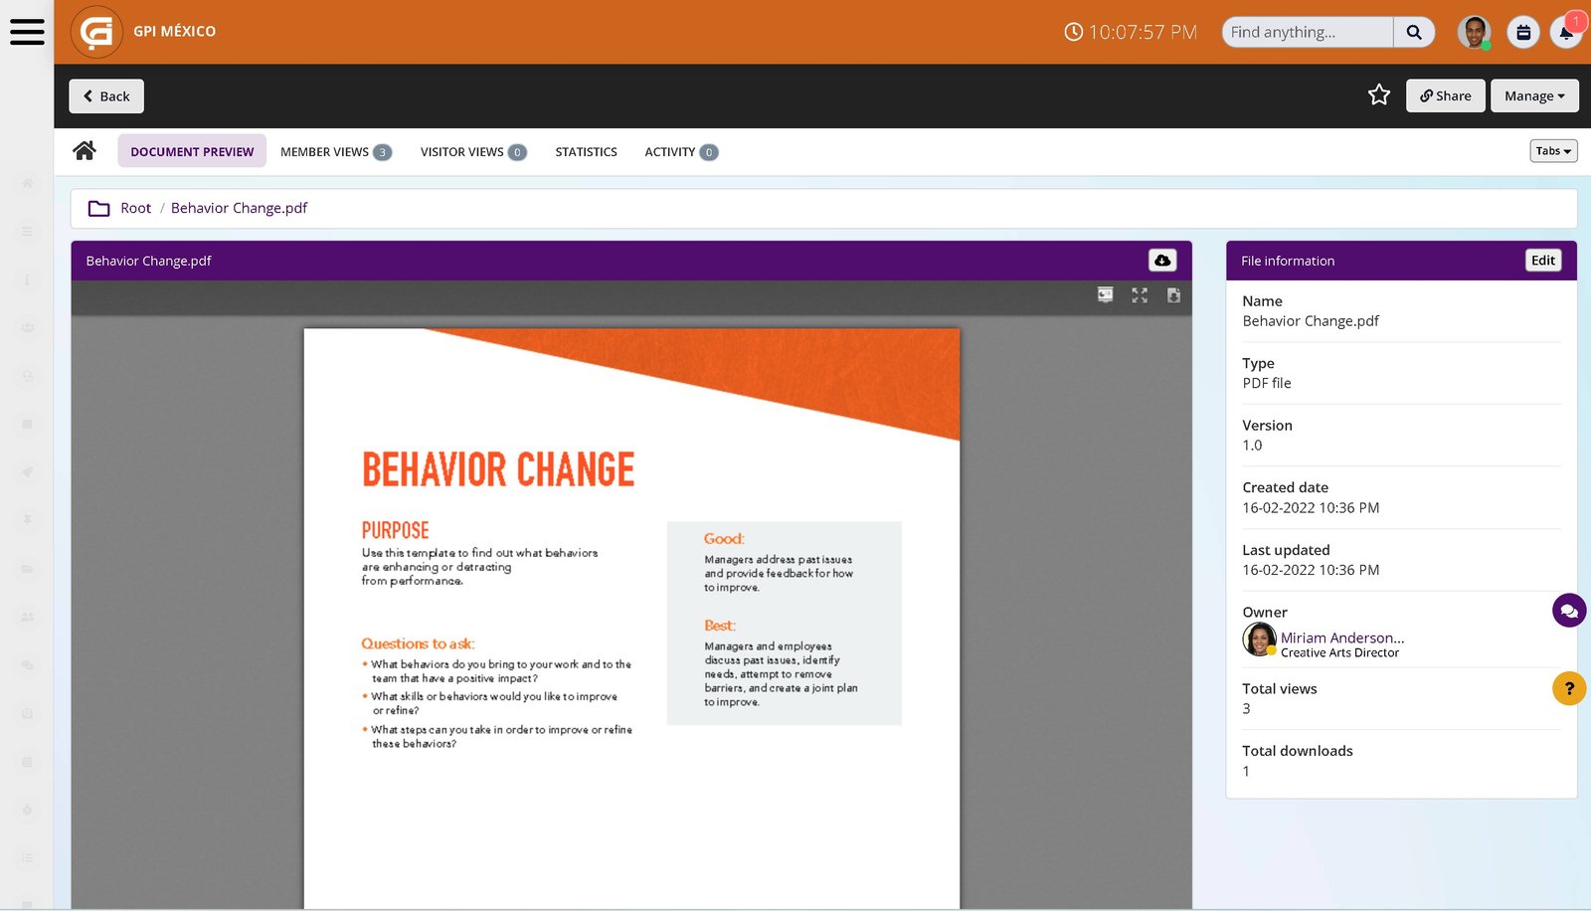Click the Back button
The width and height of the screenshot is (1591, 911).
coord(106,95)
